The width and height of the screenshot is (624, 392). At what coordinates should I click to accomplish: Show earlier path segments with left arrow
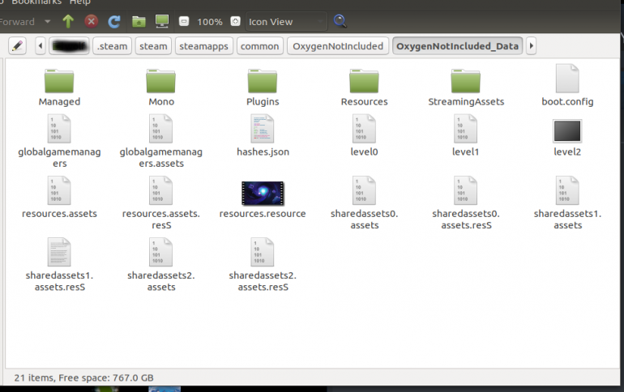click(x=40, y=46)
